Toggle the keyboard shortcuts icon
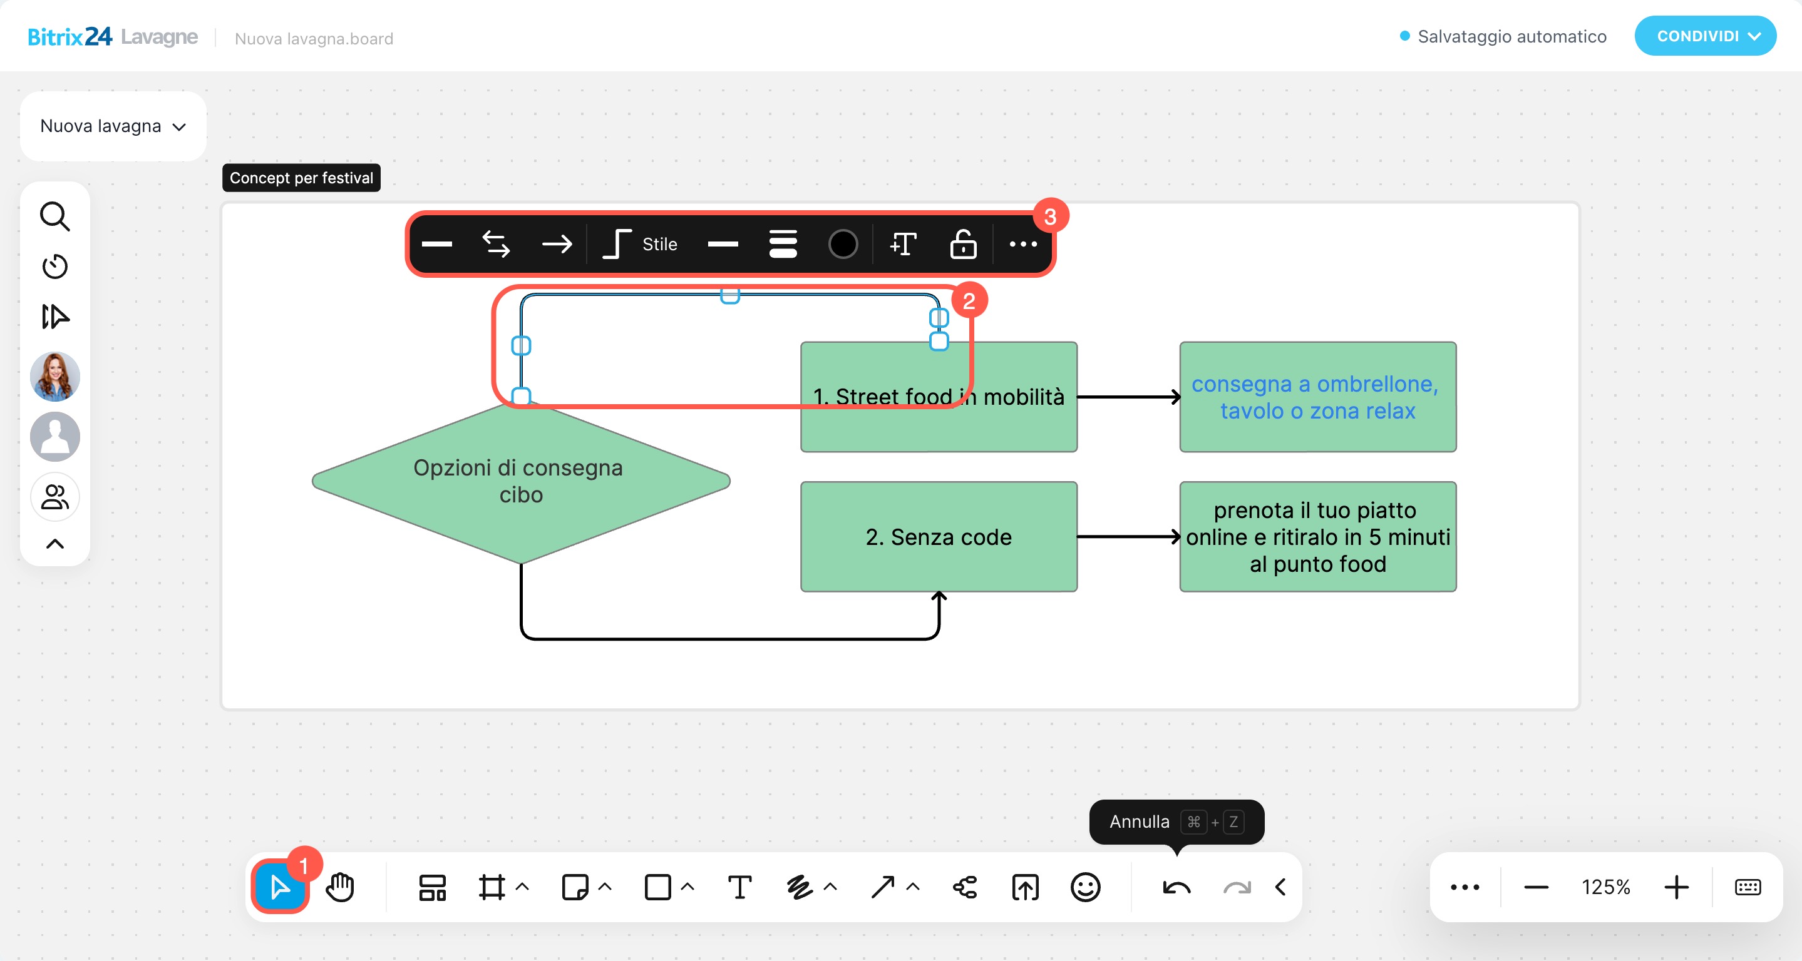Screen dimensions: 1802x961 click(1748, 887)
